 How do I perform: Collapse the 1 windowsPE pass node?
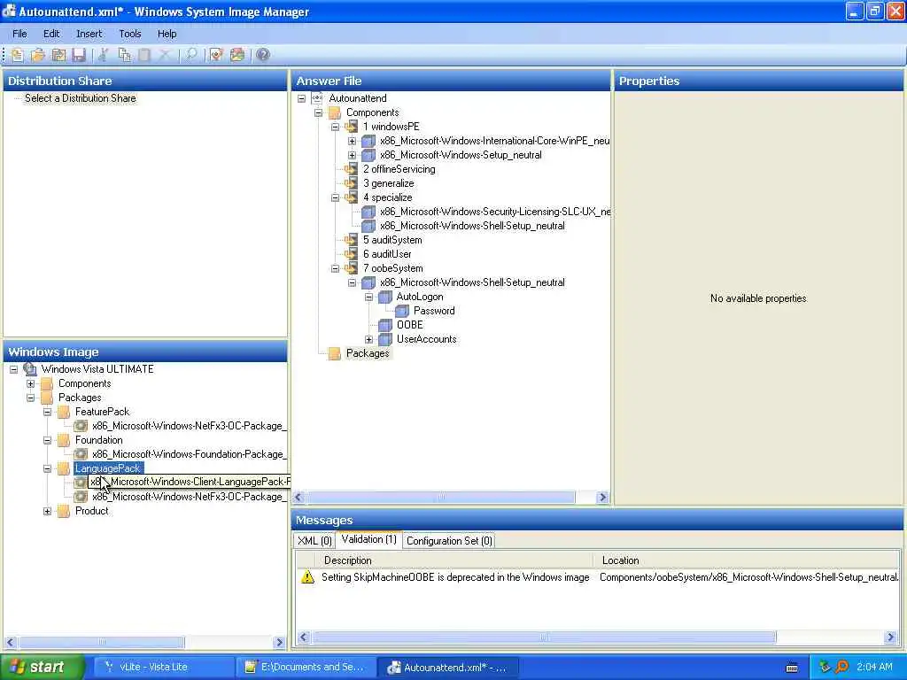pyautogui.click(x=335, y=127)
